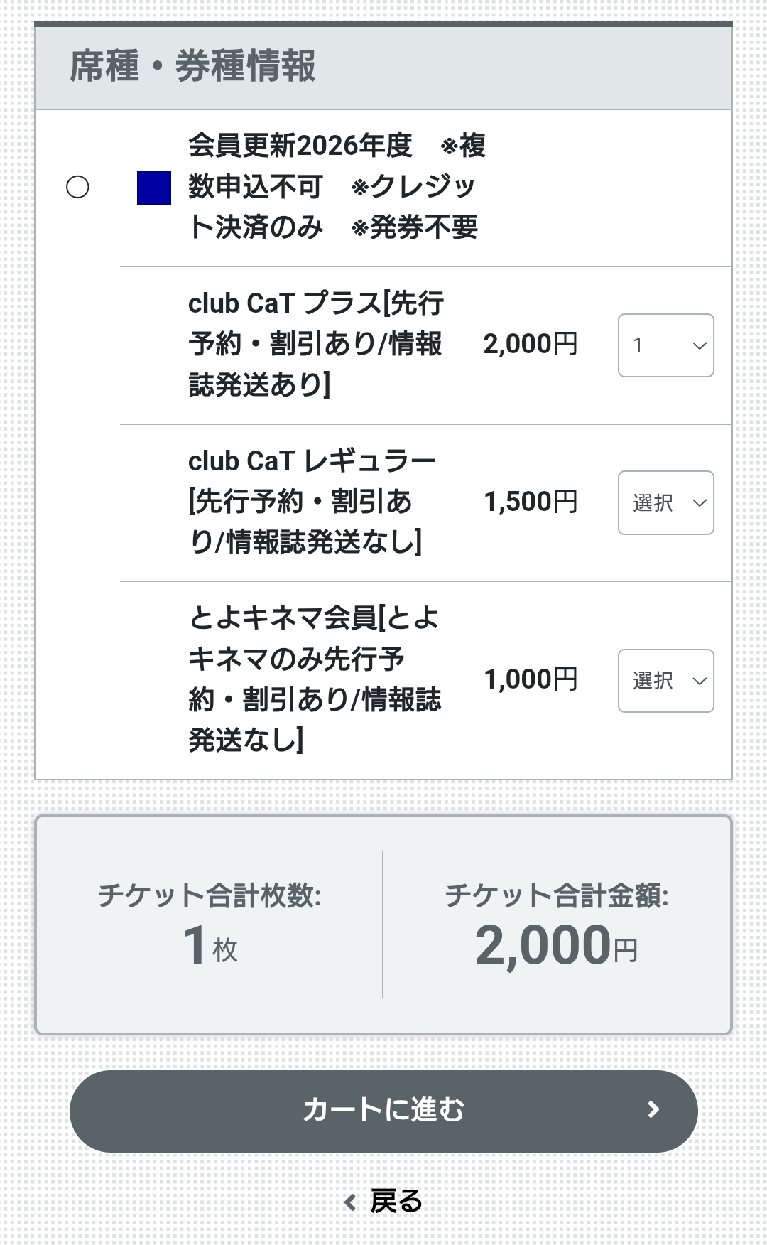Click the 2,000円 total amount value
Screen dimensions: 767x1245
pyautogui.click(x=556, y=947)
